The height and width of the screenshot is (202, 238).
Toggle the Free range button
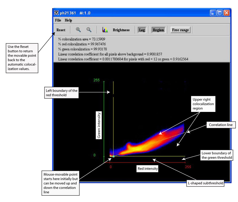point(180,30)
